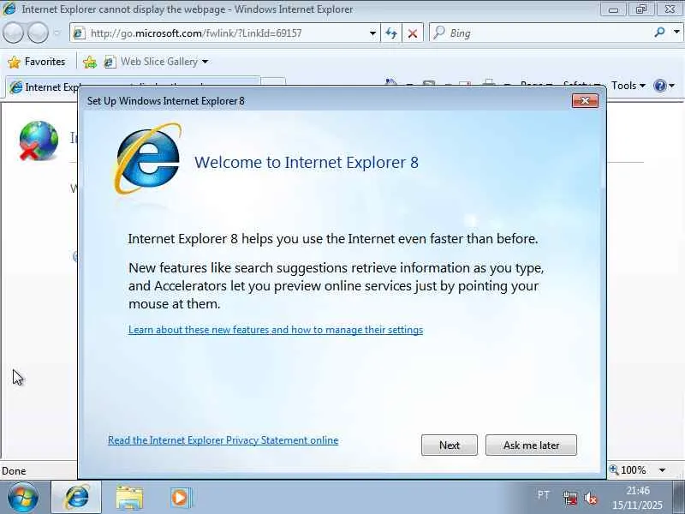Click the page icon in address bar
The width and height of the screenshot is (685, 514).
[79, 33]
